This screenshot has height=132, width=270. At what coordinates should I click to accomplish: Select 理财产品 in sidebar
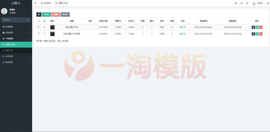[x=16, y=51]
